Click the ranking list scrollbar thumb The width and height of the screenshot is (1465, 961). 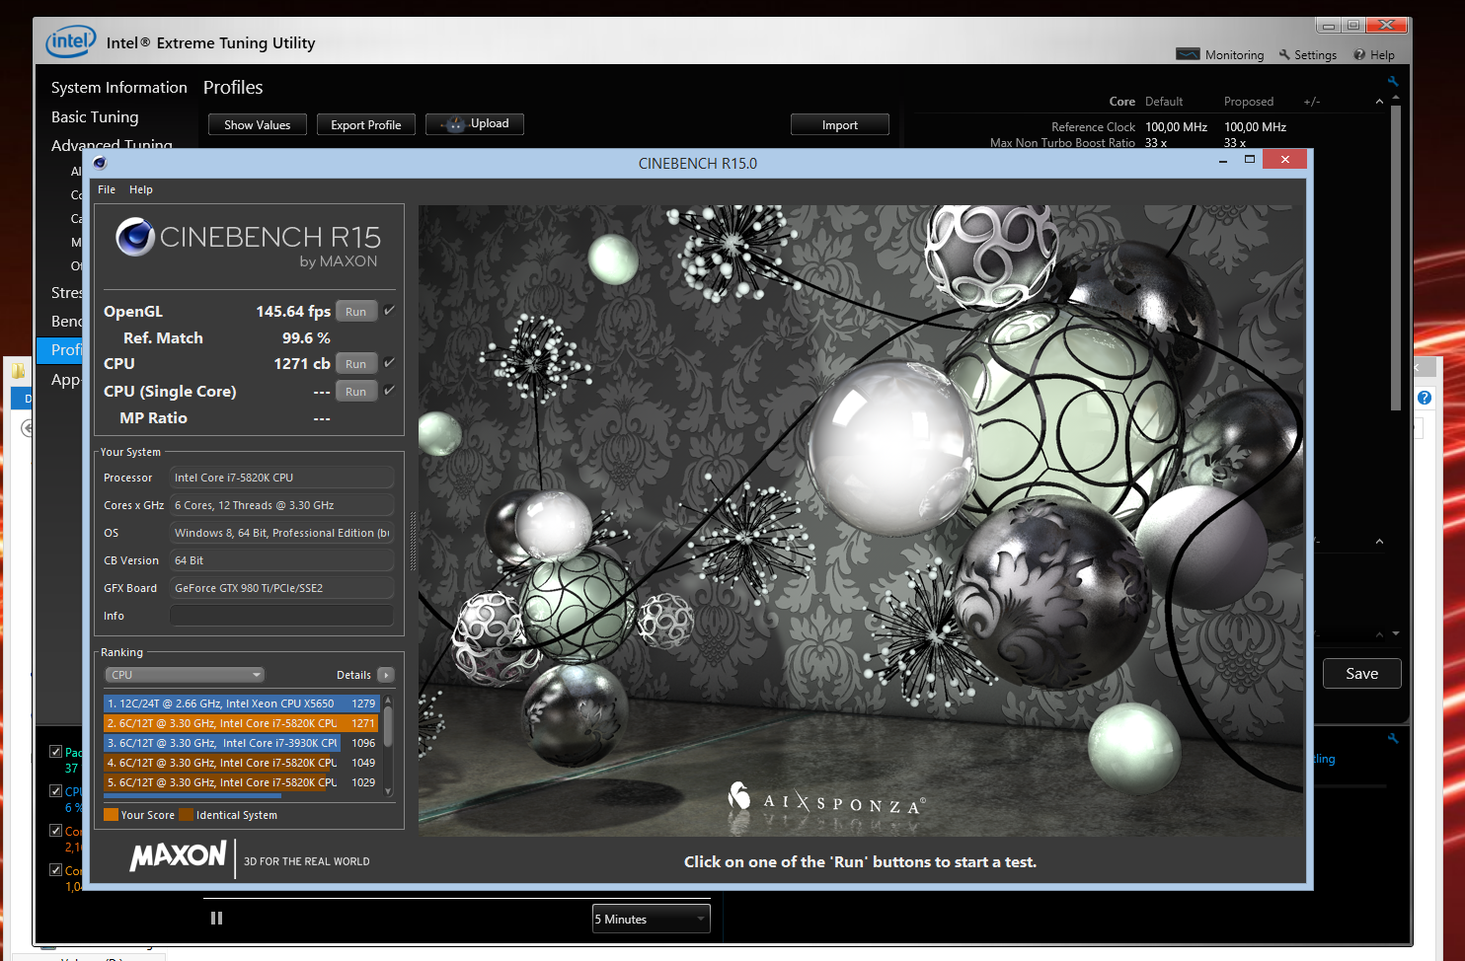click(x=388, y=726)
